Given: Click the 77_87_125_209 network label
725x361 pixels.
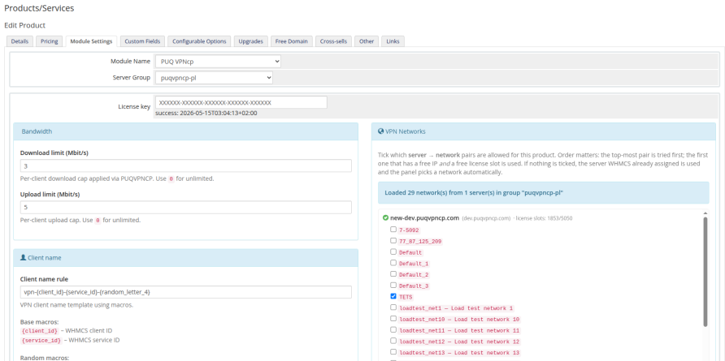Looking at the screenshot, I should tap(421, 241).
